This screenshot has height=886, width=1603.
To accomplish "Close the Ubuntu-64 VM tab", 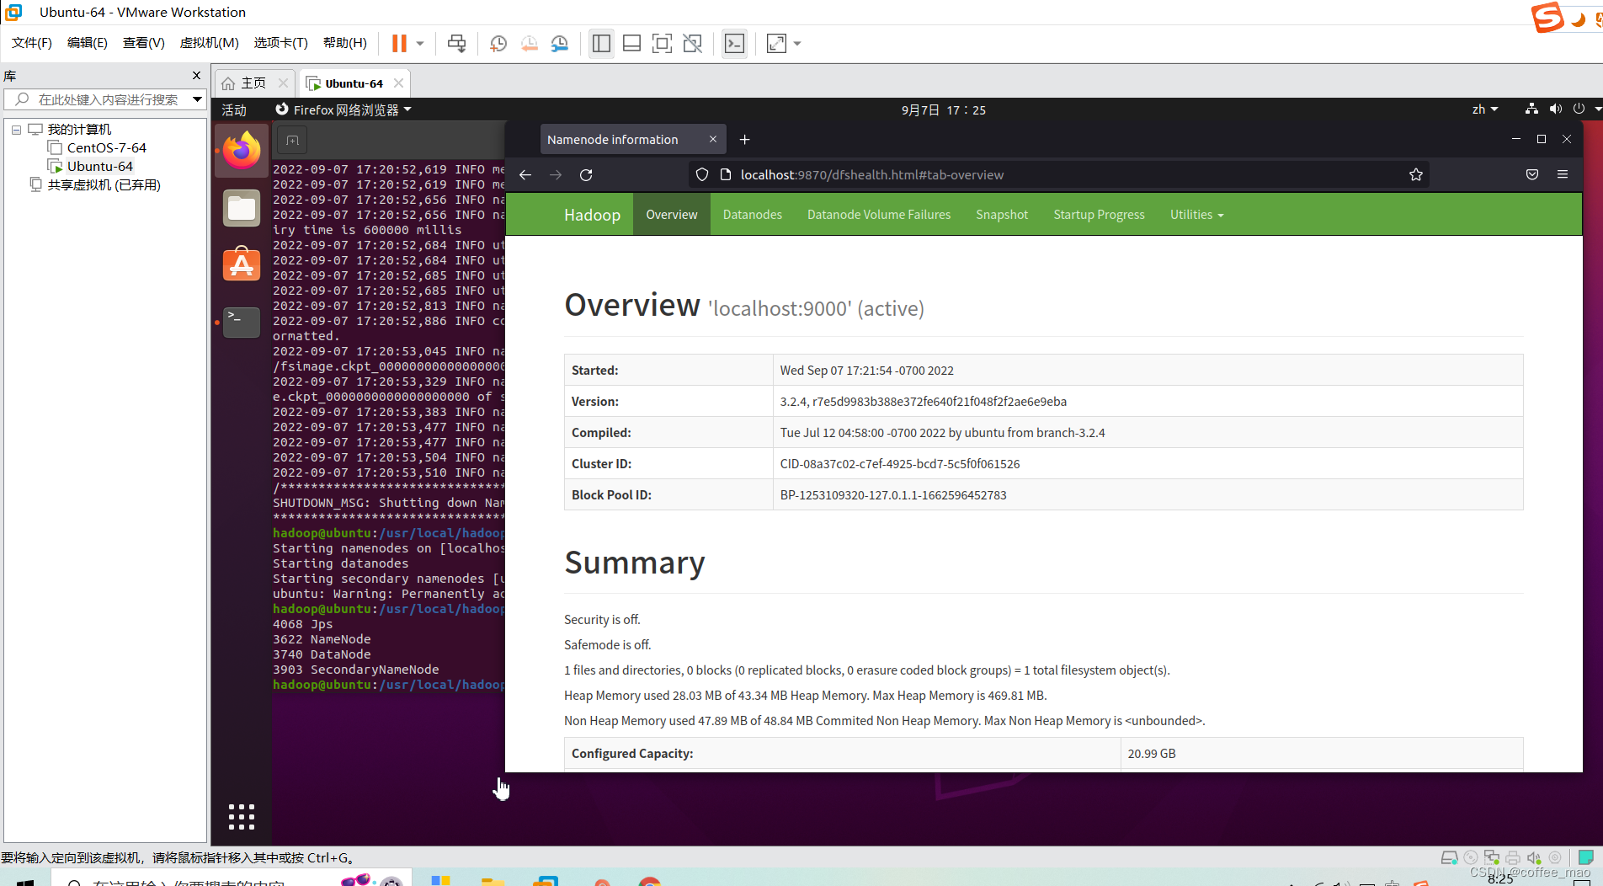I will click(398, 83).
